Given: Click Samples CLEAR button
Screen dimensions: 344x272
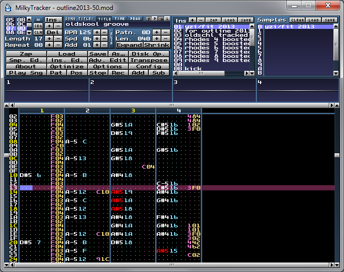Looking at the screenshot, I should 297,20.
